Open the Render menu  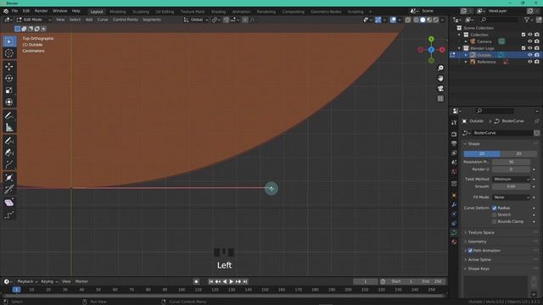[x=42, y=11]
